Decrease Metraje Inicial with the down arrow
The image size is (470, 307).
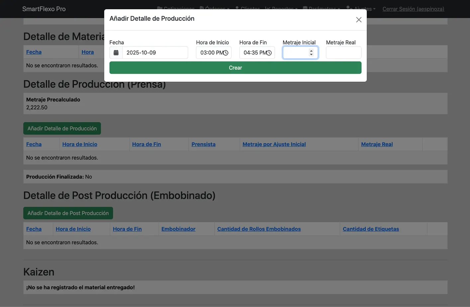[311, 54]
